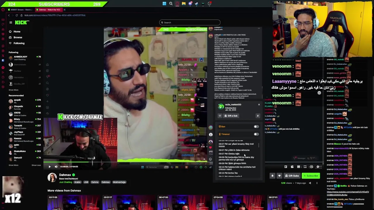
Task: Toggle the Ban switch for ne3s_metteki00
Action: [256, 127]
